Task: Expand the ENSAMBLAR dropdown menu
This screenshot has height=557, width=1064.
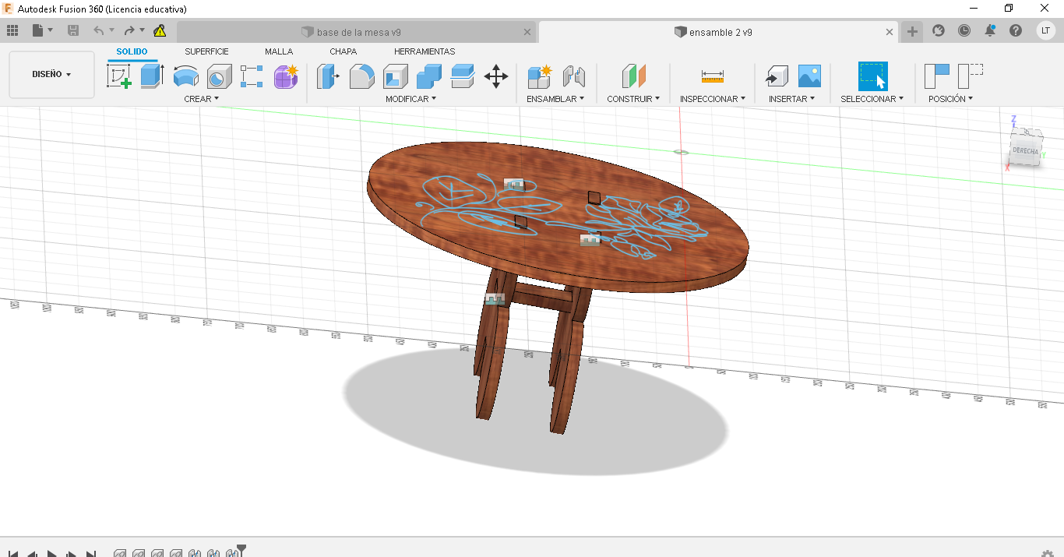Action: (555, 99)
